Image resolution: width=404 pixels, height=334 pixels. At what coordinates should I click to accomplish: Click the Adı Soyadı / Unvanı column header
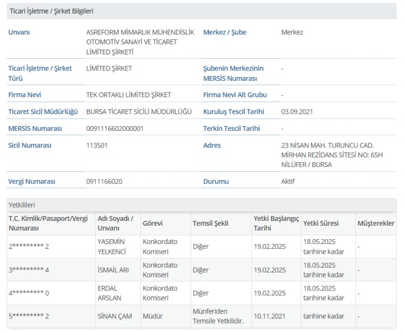(115, 223)
